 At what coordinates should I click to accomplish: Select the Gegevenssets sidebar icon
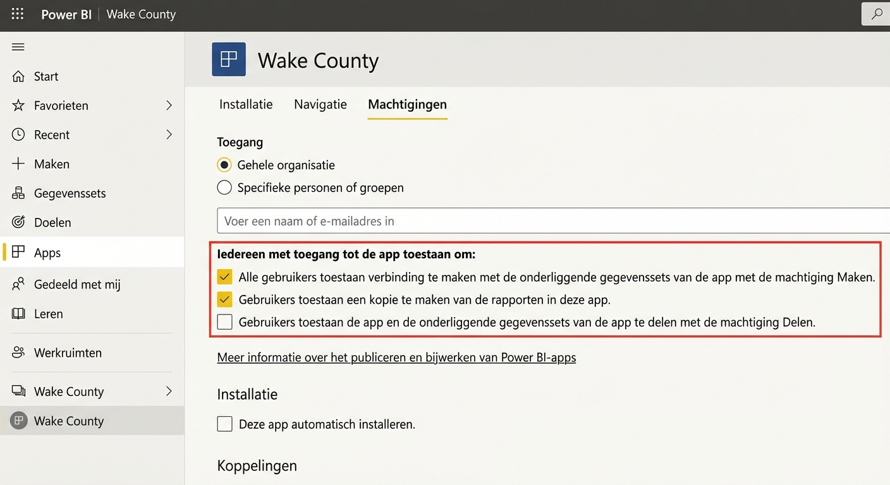coord(18,193)
